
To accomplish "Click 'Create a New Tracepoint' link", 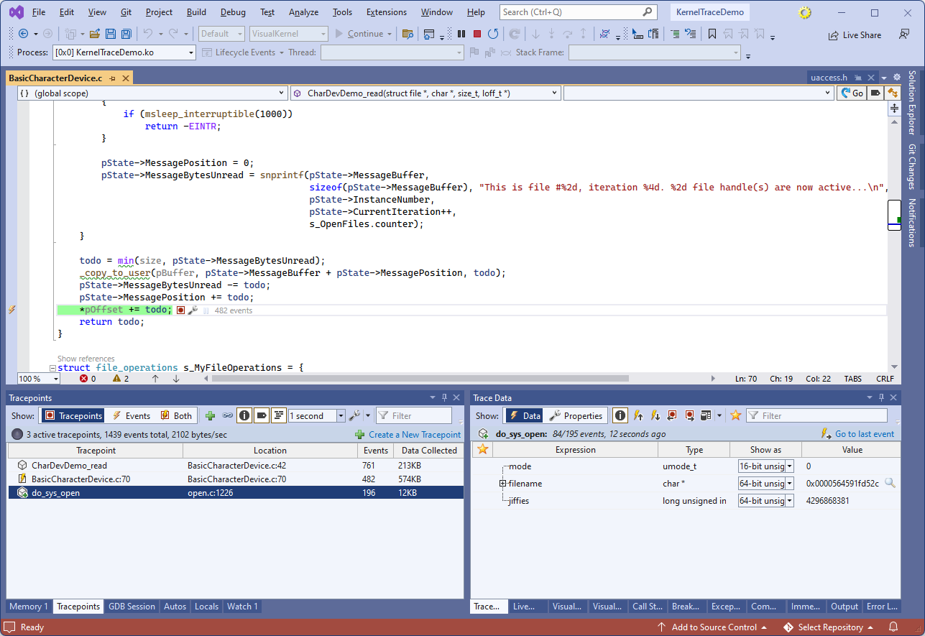I will [x=414, y=435].
